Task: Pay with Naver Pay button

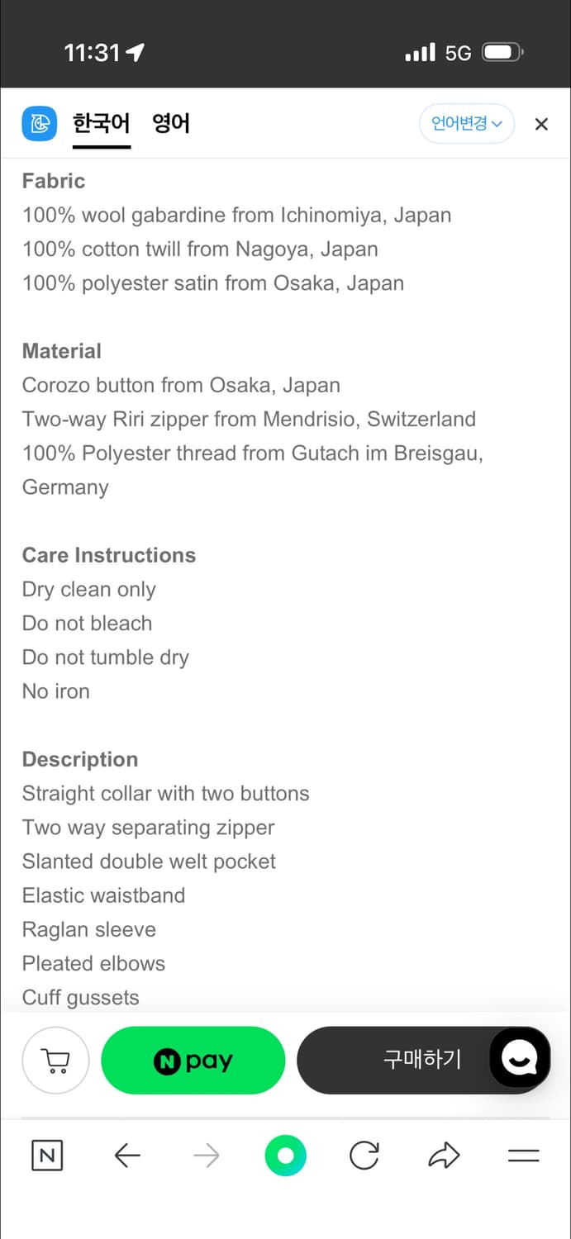Action: [193, 1061]
